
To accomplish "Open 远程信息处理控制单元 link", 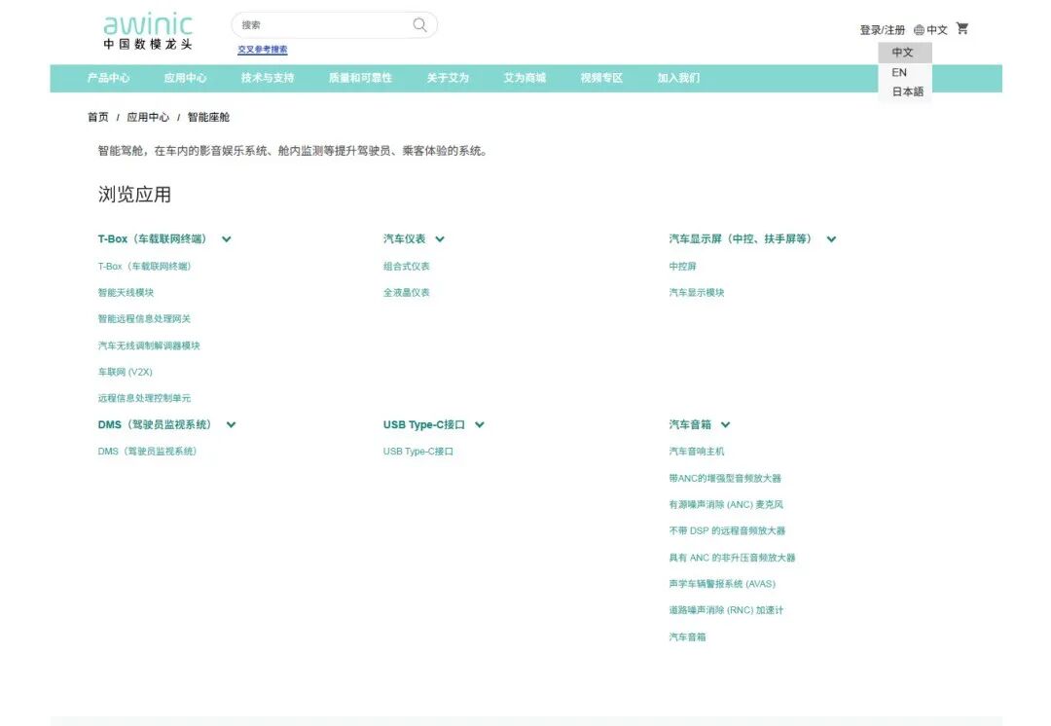I will [144, 398].
